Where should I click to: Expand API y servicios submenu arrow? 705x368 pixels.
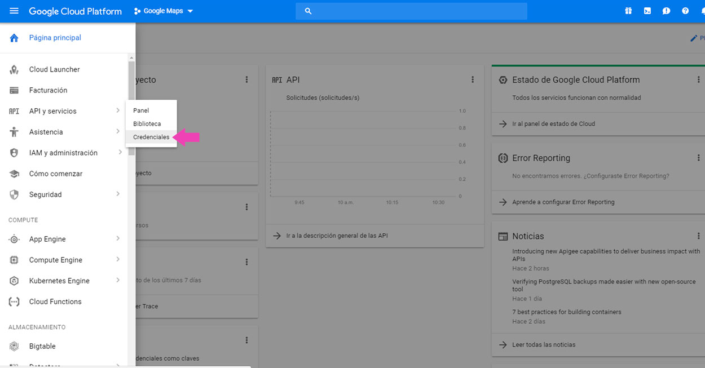(118, 110)
